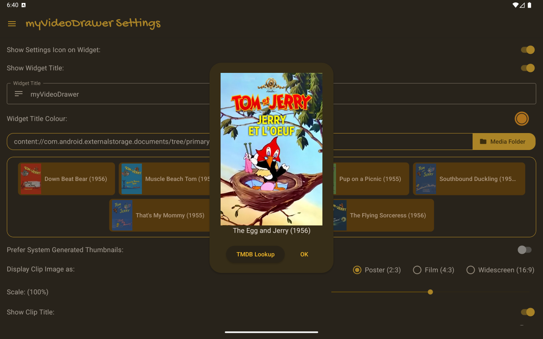Click the text lines icon in Widget Title field
543x339 pixels.
19,94
